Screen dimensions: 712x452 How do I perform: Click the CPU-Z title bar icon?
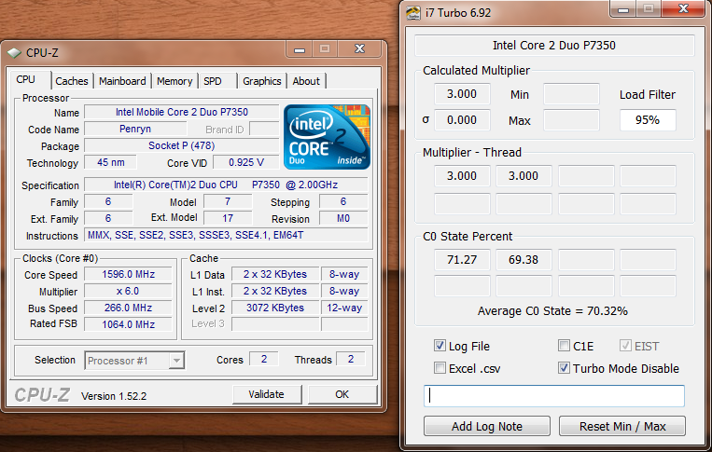15,53
